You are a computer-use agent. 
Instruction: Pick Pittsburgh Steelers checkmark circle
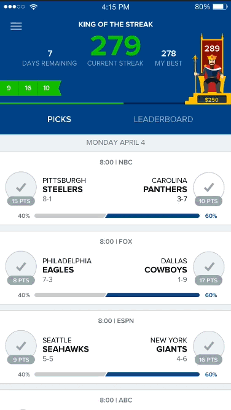click(x=21, y=187)
